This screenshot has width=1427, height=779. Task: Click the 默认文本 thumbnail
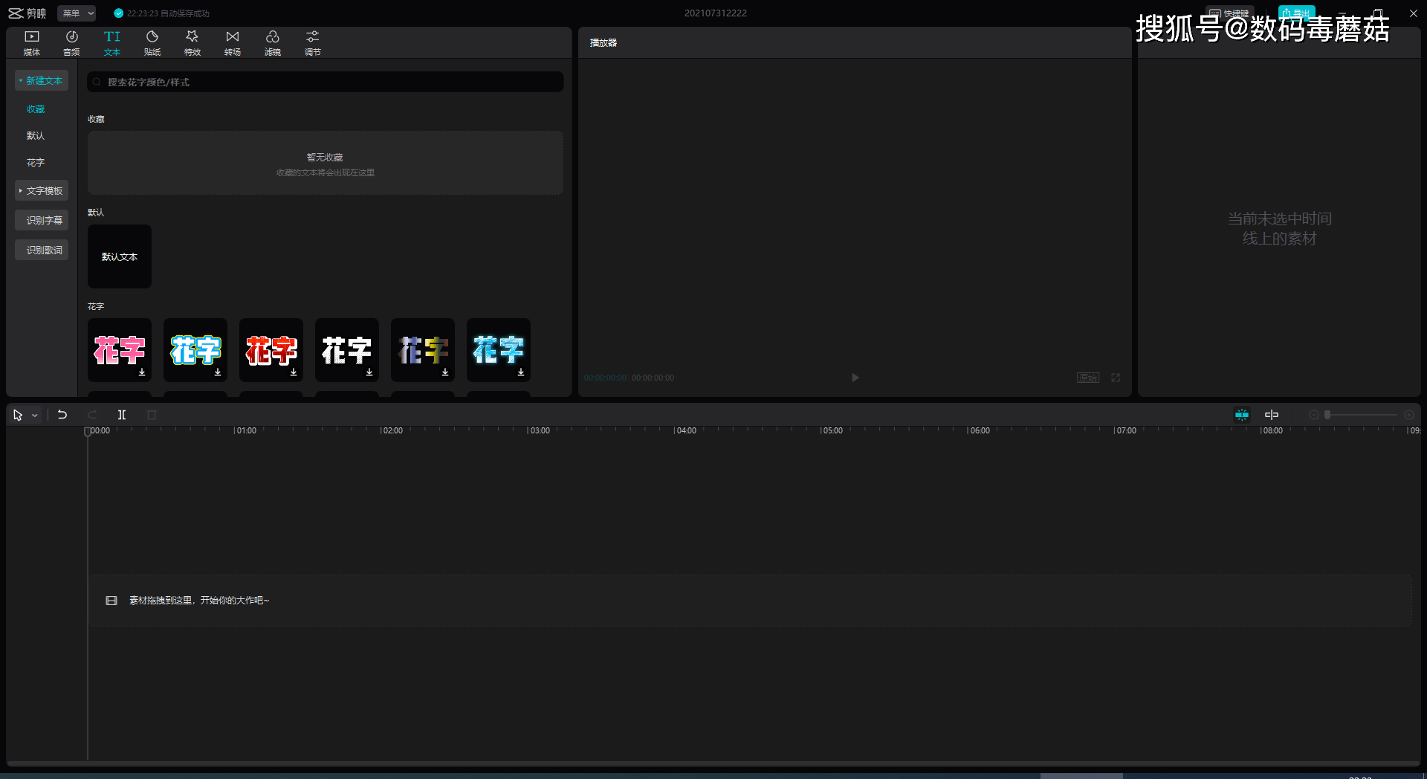[x=120, y=256]
